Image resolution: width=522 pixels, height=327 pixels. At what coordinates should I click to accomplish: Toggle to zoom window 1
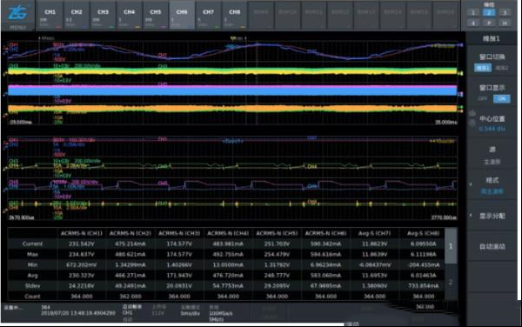[482, 68]
